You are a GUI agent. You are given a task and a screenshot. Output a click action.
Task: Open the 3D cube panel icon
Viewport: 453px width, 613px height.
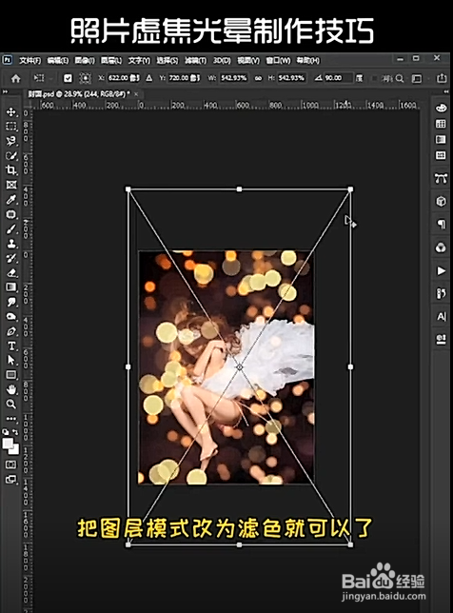pyautogui.click(x=441, y=202)
